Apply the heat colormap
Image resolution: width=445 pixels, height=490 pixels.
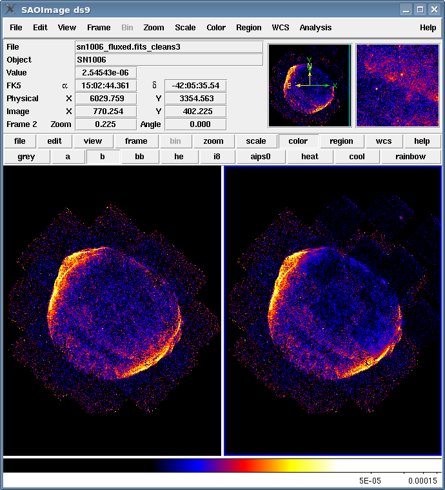click(310, 157)
